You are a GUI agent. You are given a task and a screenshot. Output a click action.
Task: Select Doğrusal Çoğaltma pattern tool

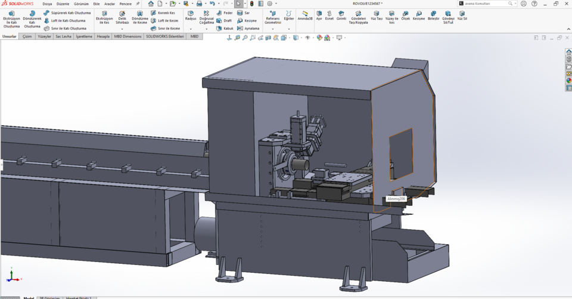coord(207,17)
